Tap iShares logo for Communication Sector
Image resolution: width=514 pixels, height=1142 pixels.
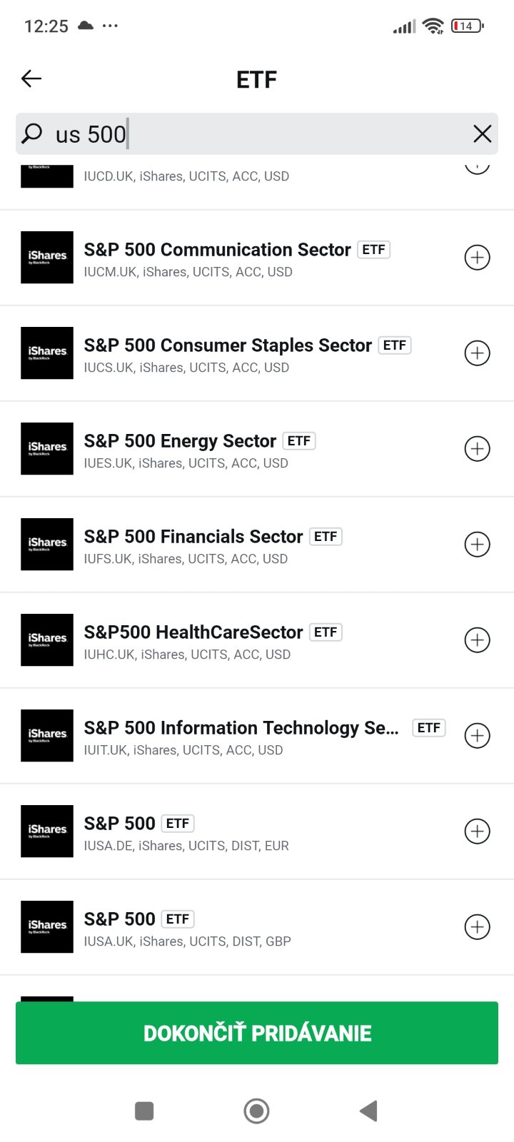(x=47, y=258)
